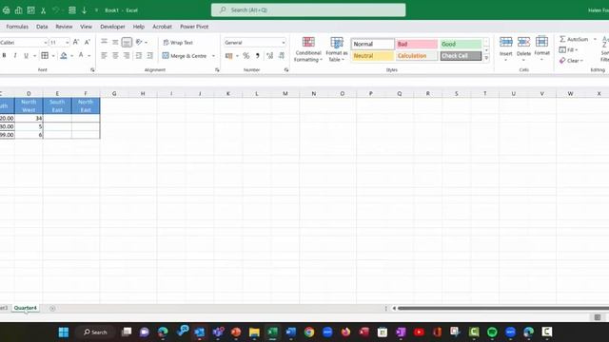Viewport: 609px width, 342px height.
Task: Toggle bold formatting
Action: pos(4,56)
